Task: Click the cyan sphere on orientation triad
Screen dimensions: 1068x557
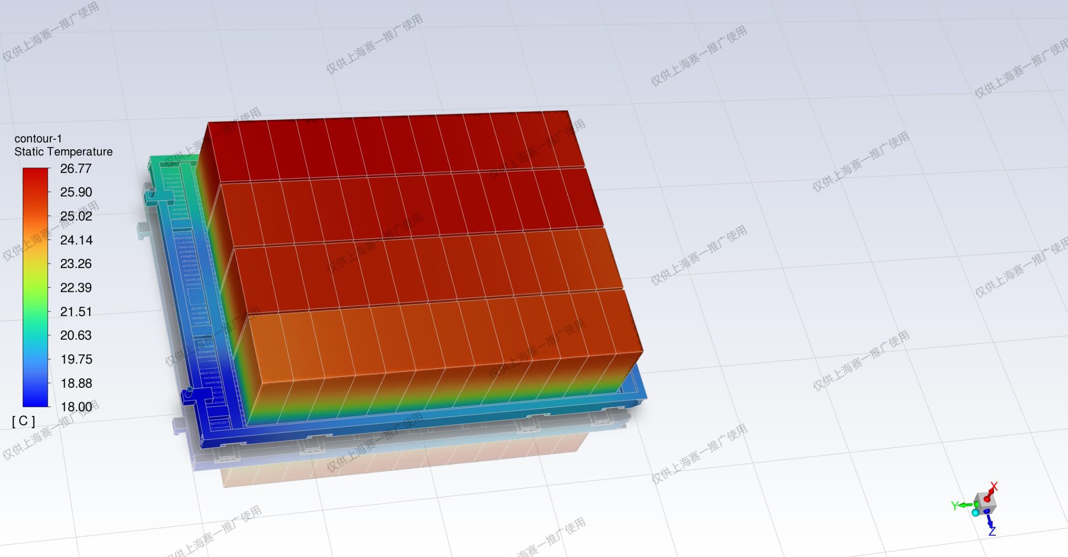Action: tap(975, 513)
